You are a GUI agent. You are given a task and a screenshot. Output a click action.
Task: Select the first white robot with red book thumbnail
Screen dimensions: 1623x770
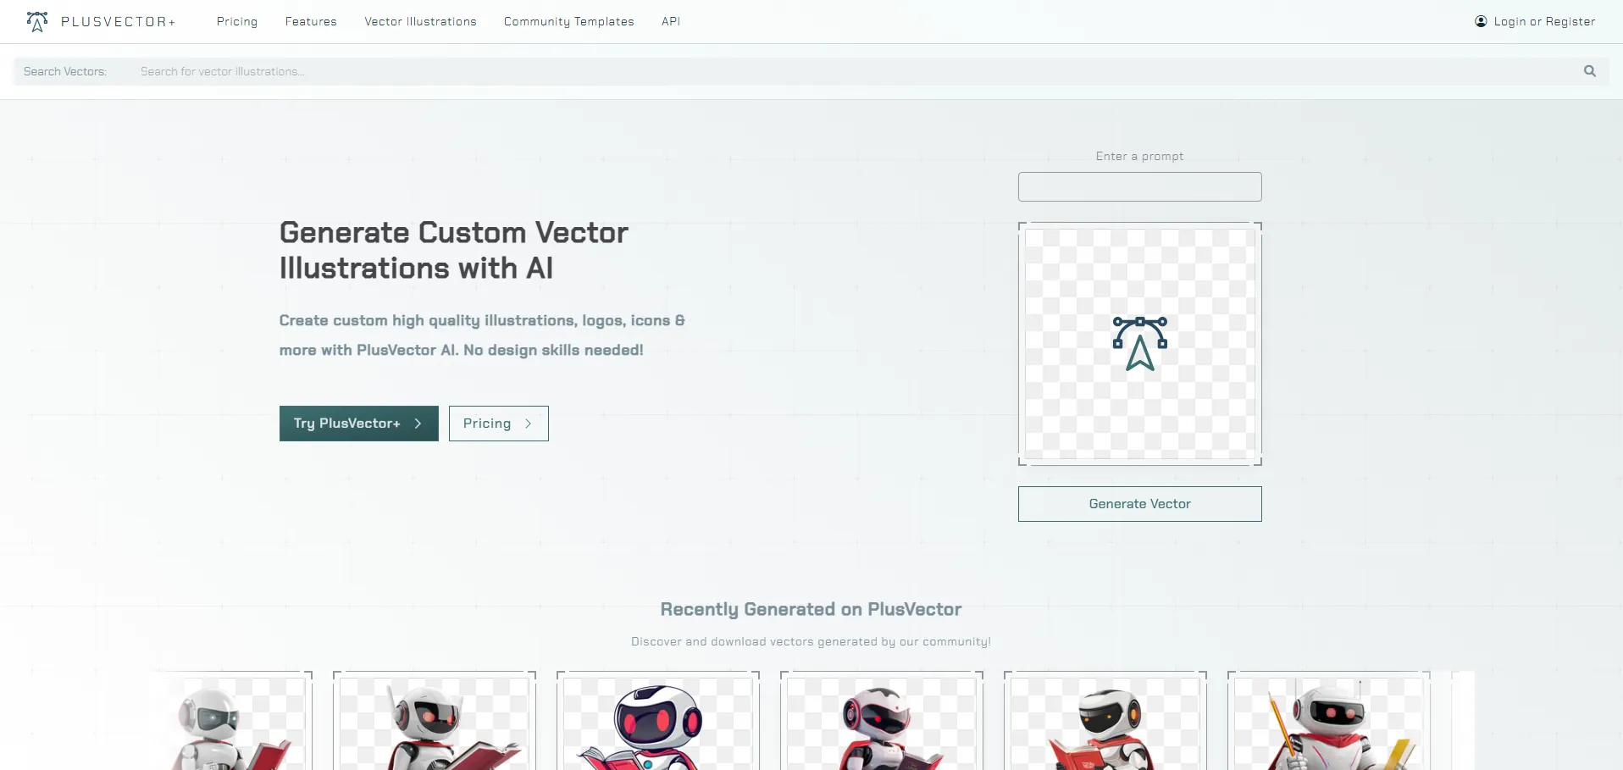[x=229, y=724]
